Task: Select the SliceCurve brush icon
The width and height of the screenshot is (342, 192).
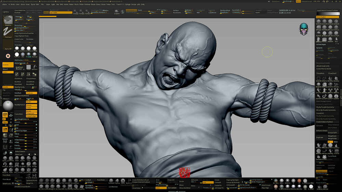Action: (x=336, y=79)
